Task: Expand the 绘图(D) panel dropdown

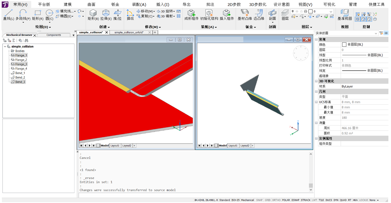Action: pyautogui.click(x=43, y=27)
